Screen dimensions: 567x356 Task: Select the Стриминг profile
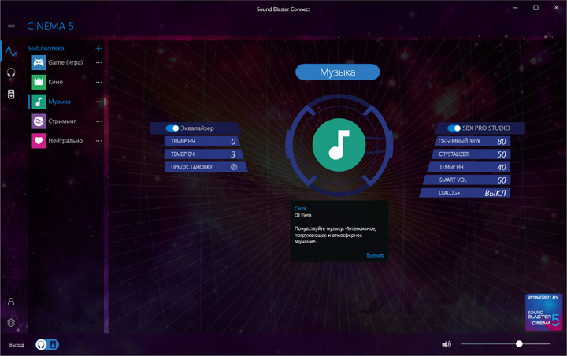point(62,121)
